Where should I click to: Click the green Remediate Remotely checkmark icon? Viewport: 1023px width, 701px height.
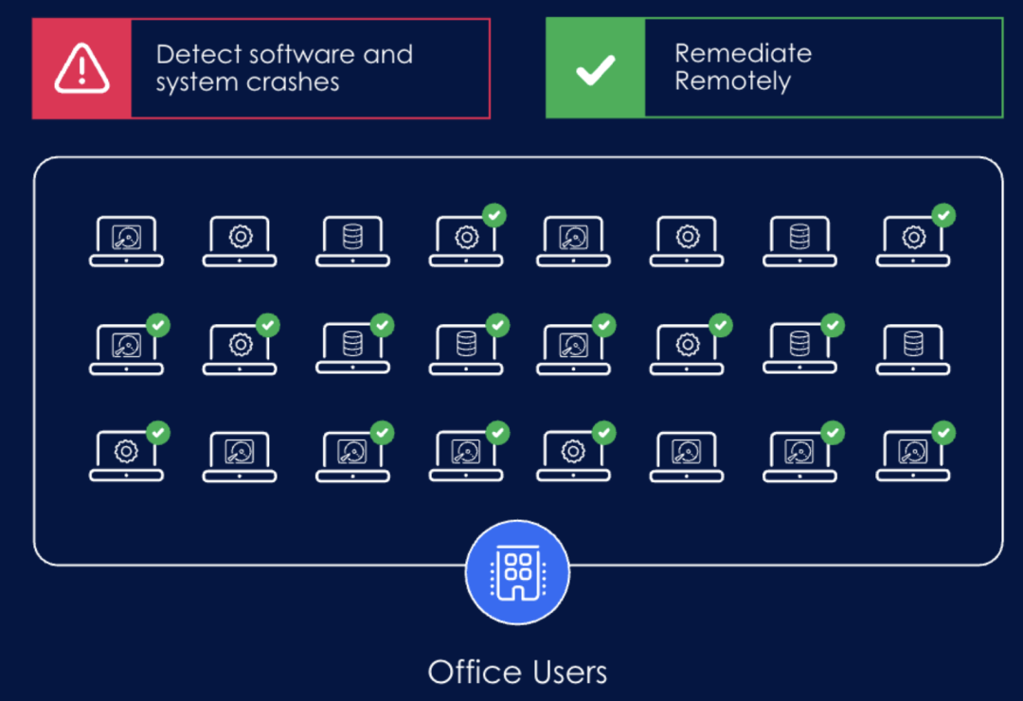595,69
